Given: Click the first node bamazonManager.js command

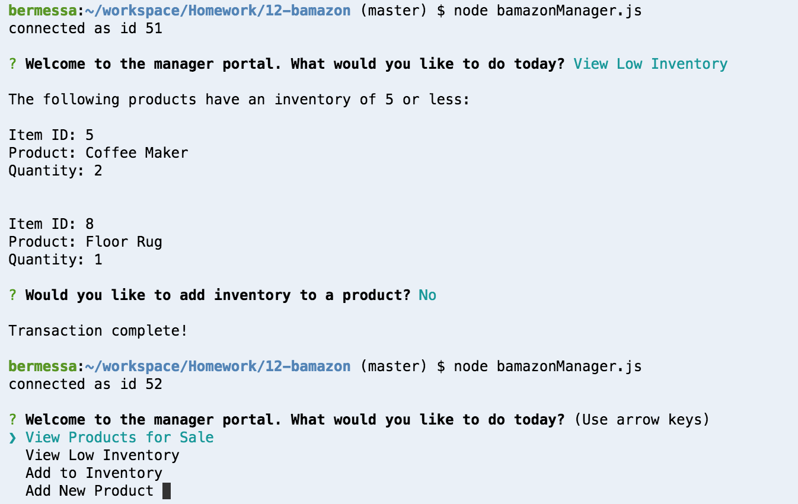Looking at the screenshot, I should point(548,11).
